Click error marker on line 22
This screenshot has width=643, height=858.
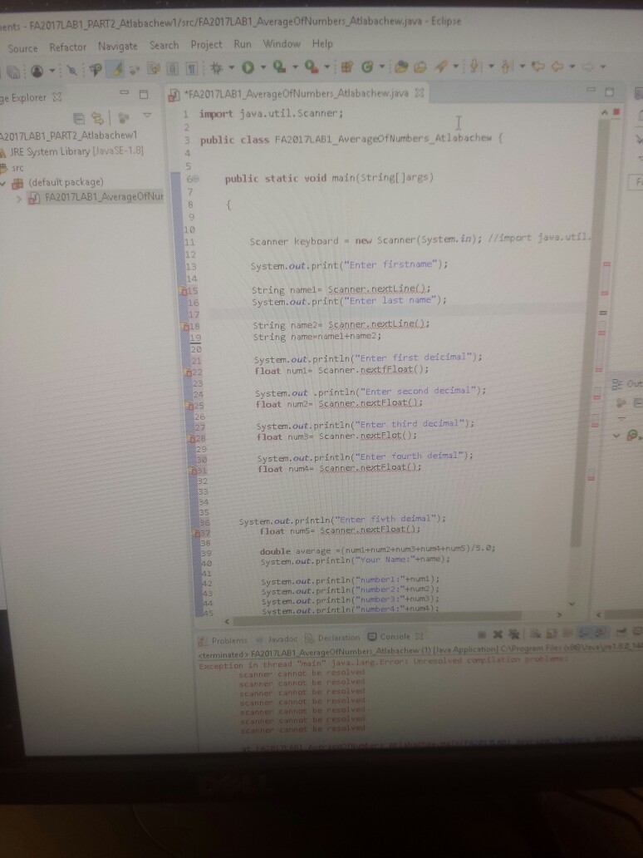click(x=188, y=372)
